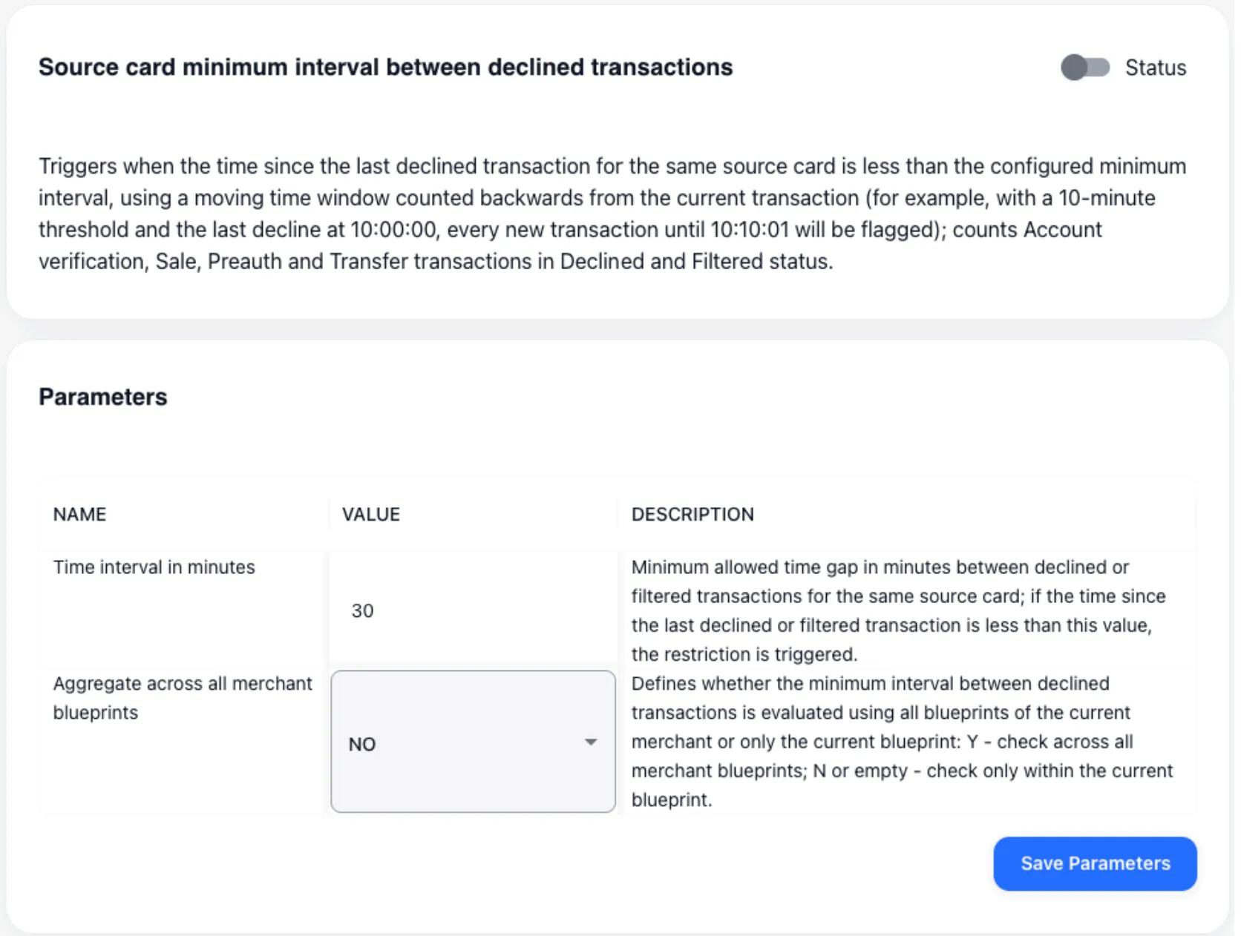Click the Source card minimum interval title

385,67
